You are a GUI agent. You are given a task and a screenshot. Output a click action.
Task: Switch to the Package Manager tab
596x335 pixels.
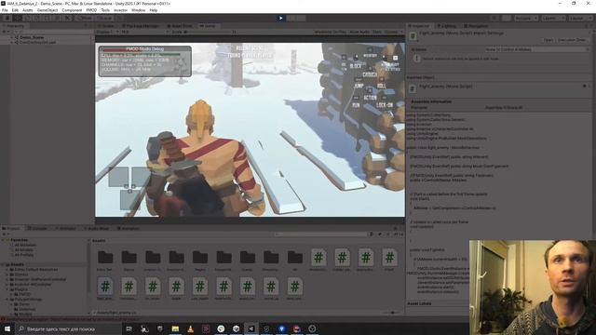click(x=141, y=26)
